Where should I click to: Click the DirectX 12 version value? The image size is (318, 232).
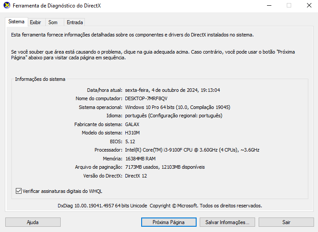136,176
